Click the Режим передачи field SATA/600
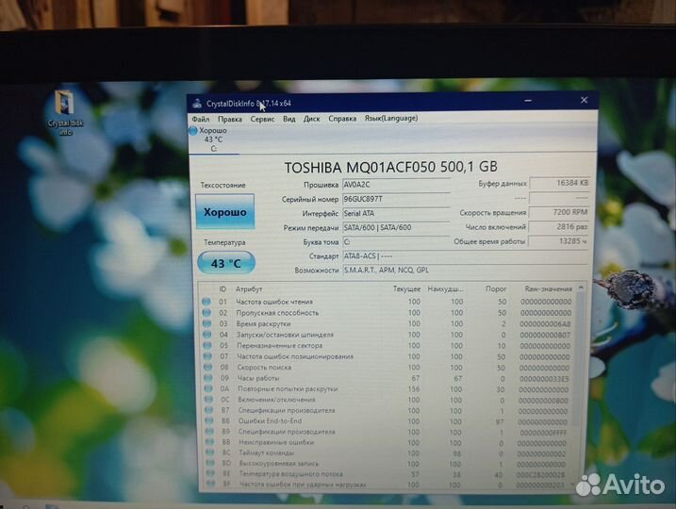 [x=396, y=227]
